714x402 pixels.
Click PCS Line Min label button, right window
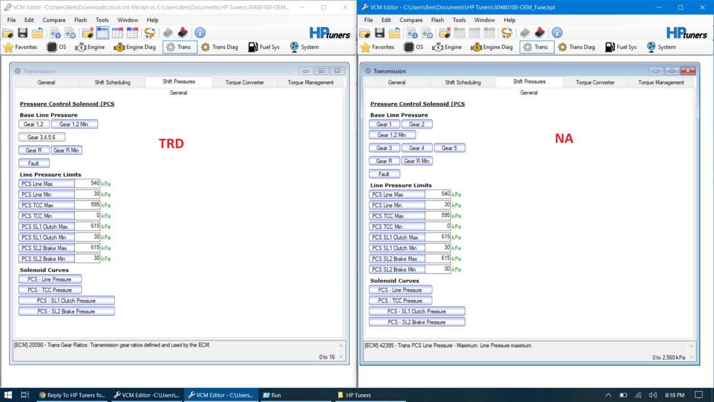coord(397,205)
